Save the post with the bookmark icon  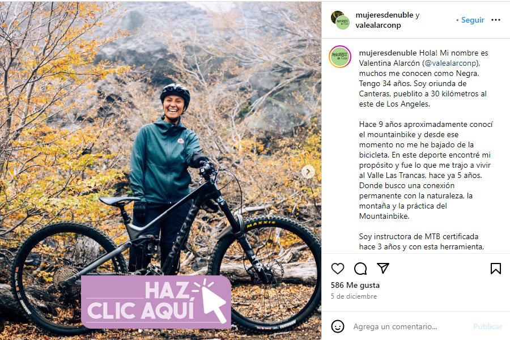tap(496, 269)
